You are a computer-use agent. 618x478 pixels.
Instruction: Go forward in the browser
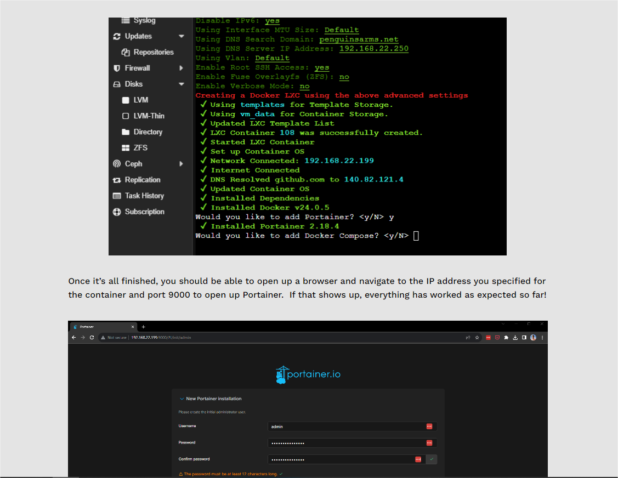pos(83,338)
